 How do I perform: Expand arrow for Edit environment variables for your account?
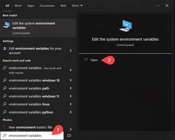[71, 50]
